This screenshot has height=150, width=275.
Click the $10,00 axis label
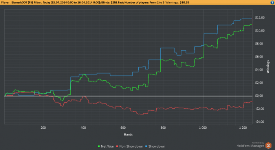click(x=260, y=31)
